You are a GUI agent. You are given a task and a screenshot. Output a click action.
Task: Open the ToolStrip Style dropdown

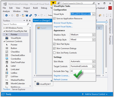93,40
